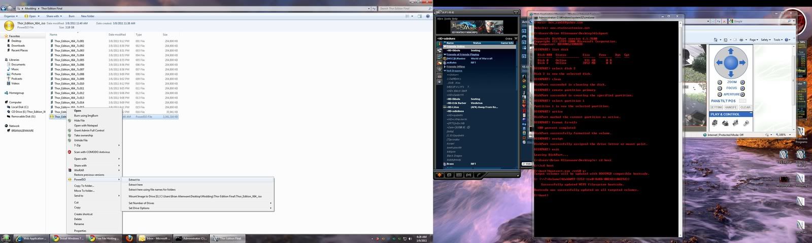Open Firefox icon on taskbar
812x243 pixels.
click(x=129, y=238)
